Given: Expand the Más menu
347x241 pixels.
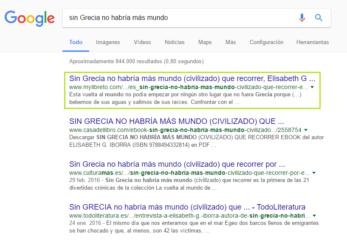Looking at the screenshot, I should point(231,42).
